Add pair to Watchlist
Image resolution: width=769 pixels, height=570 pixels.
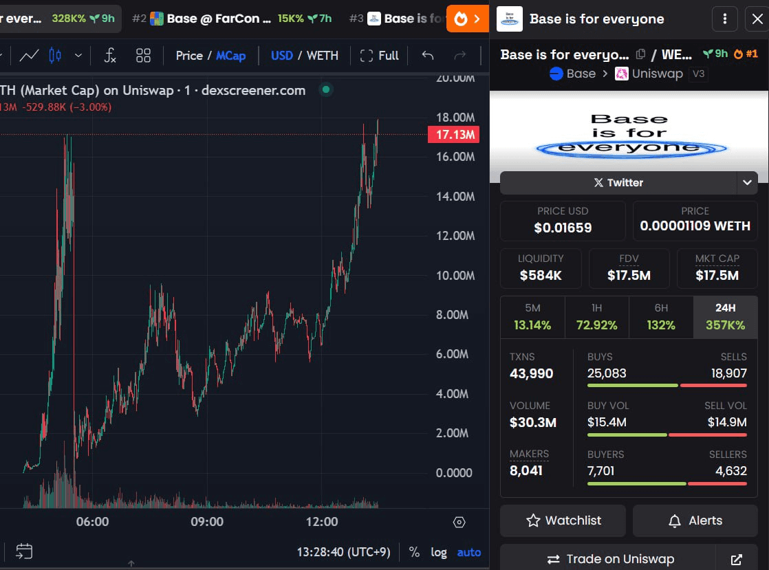click(563, 520)
